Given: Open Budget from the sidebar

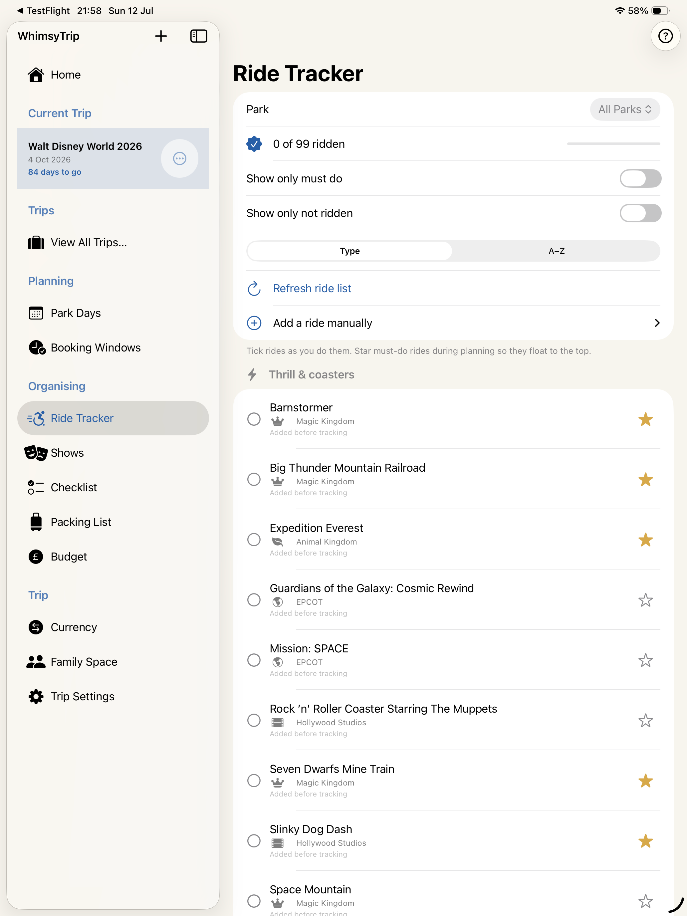Looking at the screenshot, I should point(113,557).
